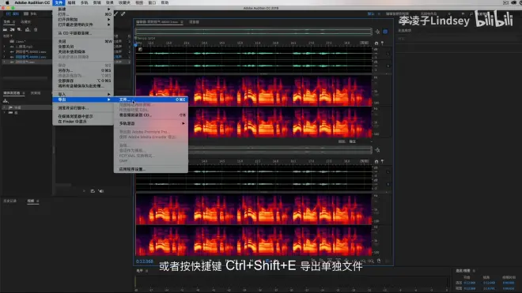Select the 混音器 tab beside the editor tab
This screenshot has height=293, width=522.
(194, 22)
